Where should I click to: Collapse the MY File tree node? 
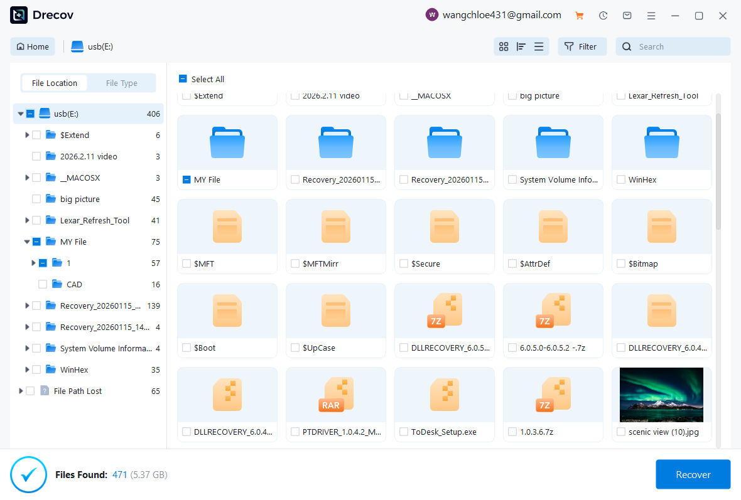[x=27, y=242]
